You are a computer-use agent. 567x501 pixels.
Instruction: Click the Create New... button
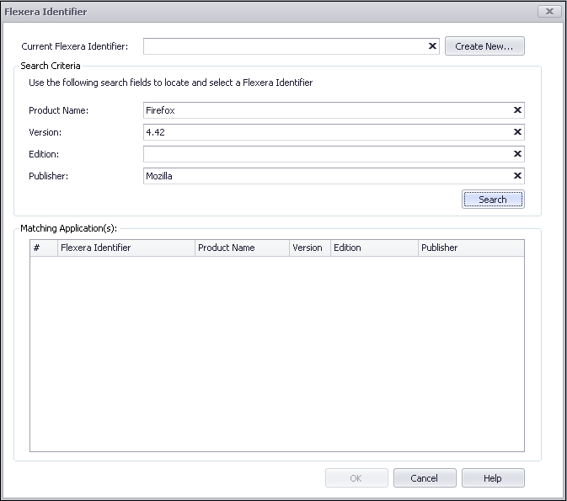click(484, 46)
